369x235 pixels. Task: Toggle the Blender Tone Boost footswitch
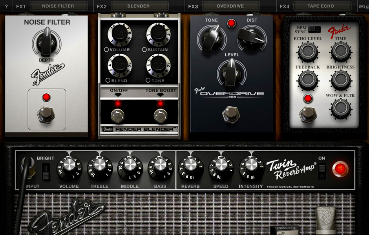(x=161, y=116)
